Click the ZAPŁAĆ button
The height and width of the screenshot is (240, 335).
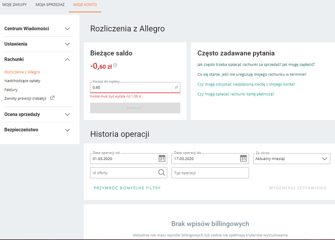tap(135, 108)
